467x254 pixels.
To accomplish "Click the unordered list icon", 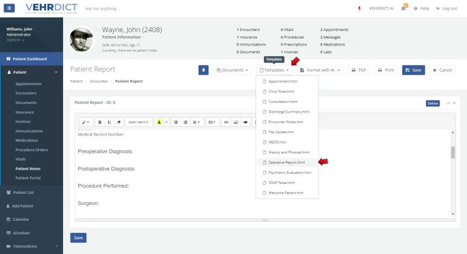I will click(x=176, y=122).
